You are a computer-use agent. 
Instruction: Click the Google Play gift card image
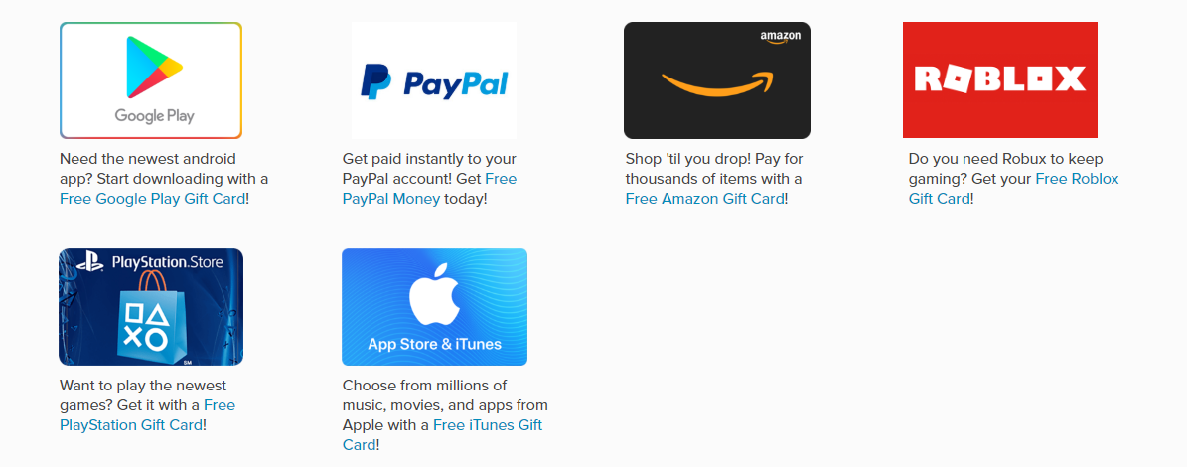pos(151,80)
